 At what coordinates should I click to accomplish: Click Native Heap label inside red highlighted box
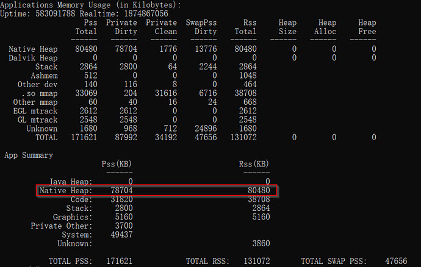pos(65,191)
